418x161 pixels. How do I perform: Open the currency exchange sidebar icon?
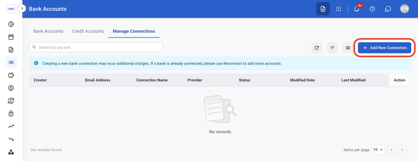(11, 101)
